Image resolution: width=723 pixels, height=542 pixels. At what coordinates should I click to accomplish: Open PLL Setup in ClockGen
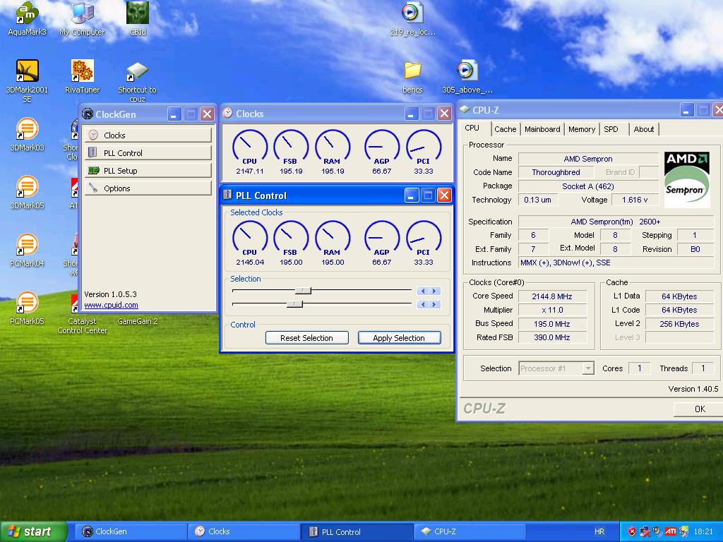click(x=148, y=171)
